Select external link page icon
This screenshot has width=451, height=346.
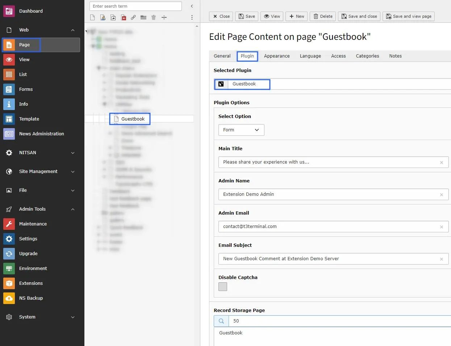(133, 17)
